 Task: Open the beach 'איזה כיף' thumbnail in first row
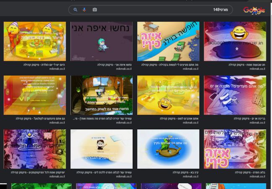tap(168, 41)
